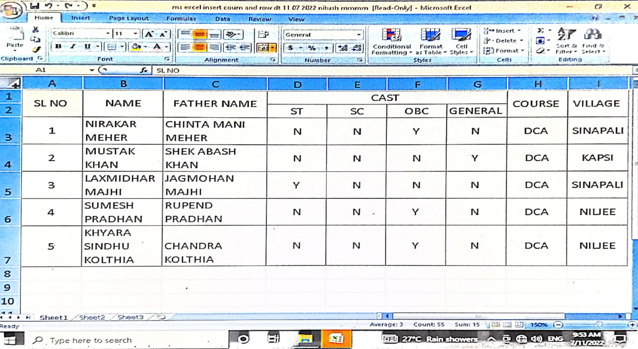638x349 pixels.
Task: Click the Save icon in quick access
Action: click(35, 6)
